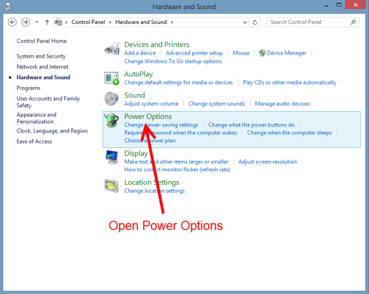
Task: Open the Devices and Printers heading
Action: 157,44
